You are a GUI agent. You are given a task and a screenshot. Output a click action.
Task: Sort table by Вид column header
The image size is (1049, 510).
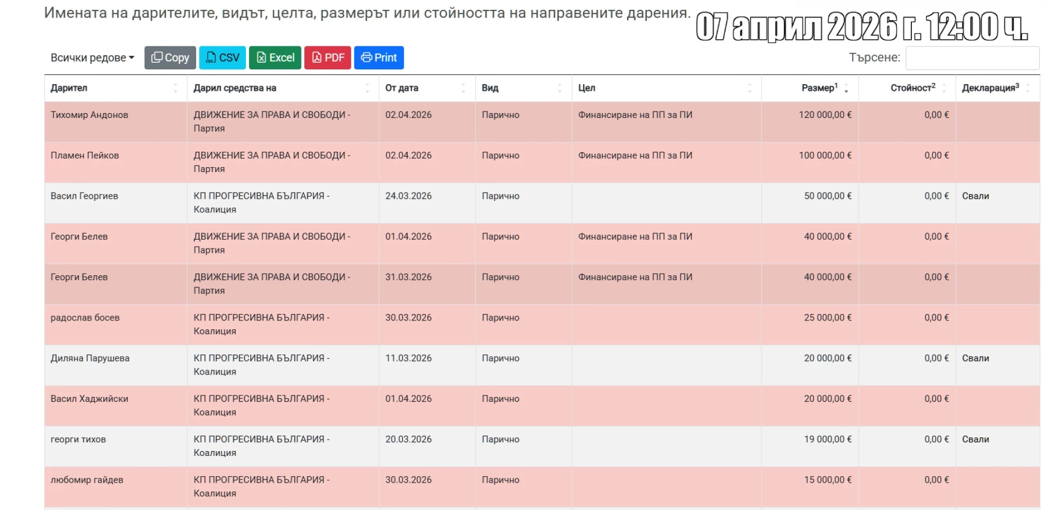(x=490, y=88)
